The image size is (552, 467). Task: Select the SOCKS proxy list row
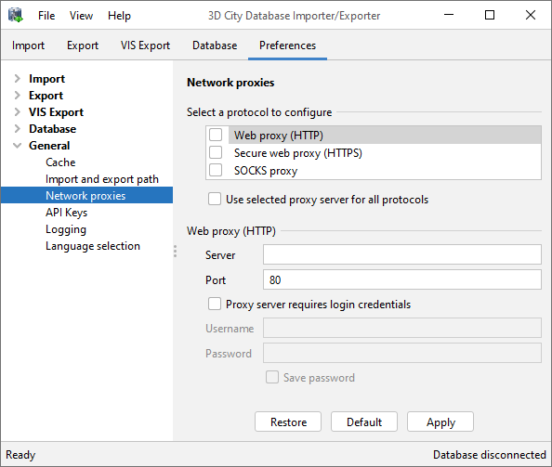click(385, 171)
